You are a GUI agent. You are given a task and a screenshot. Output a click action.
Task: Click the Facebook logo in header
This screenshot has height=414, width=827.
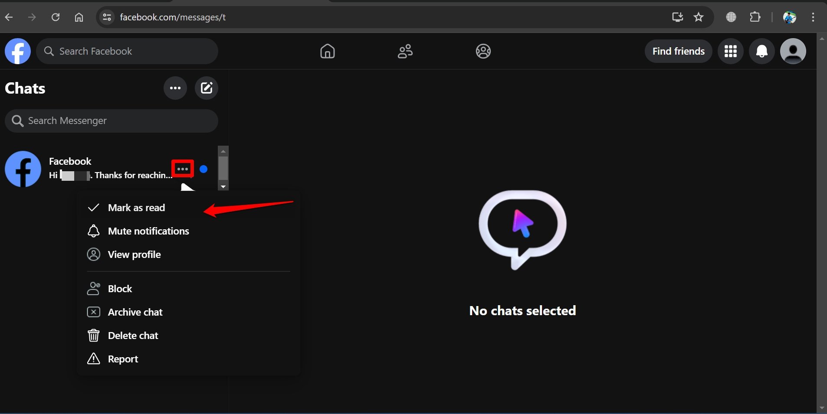(x=18, y=51)
